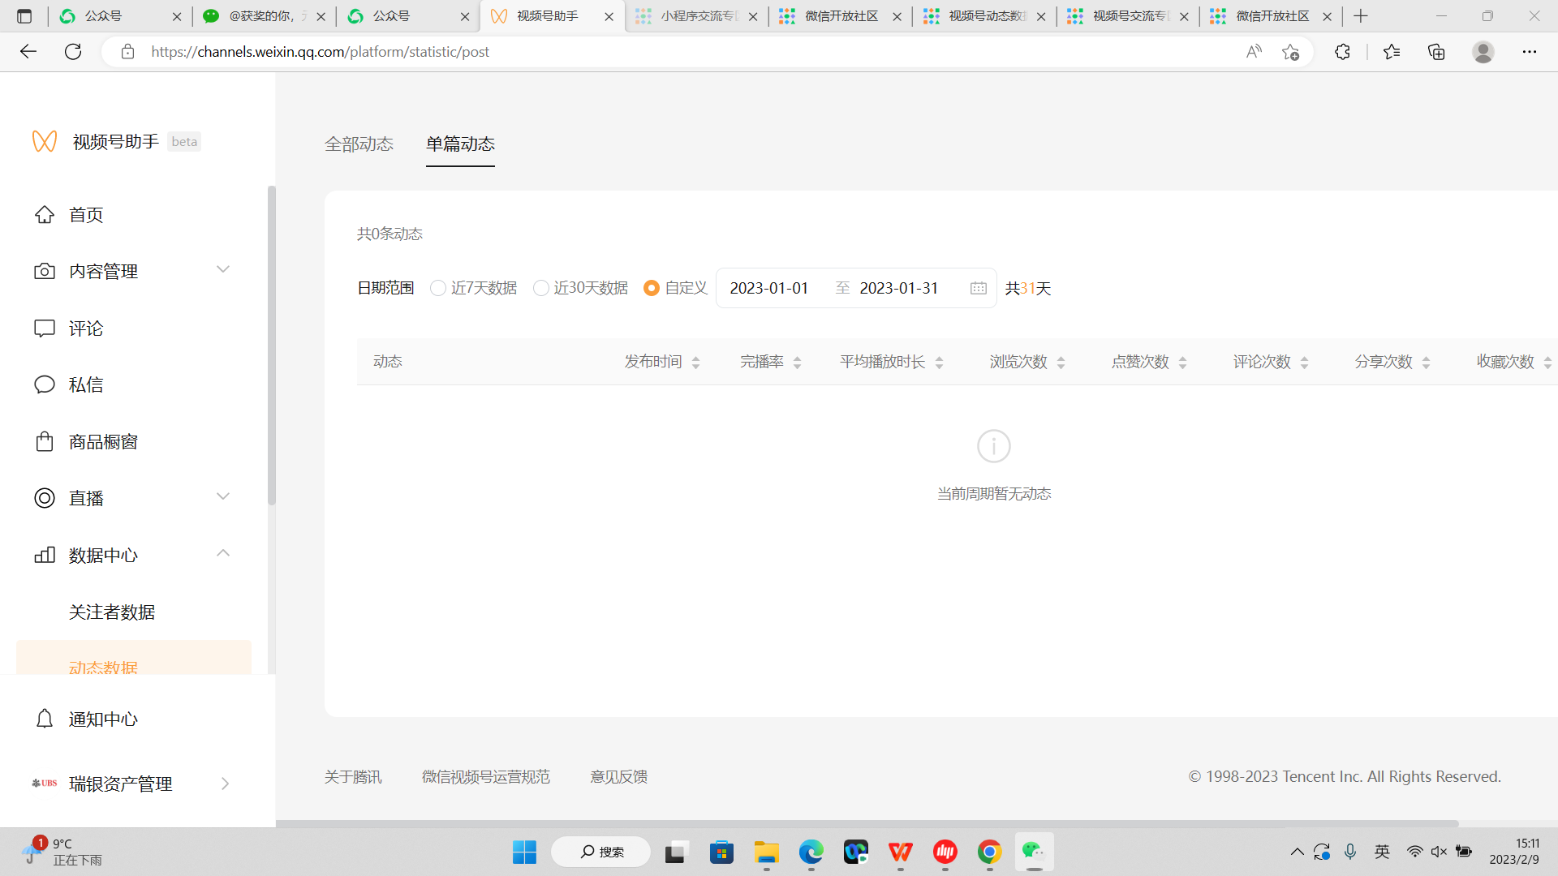Expand the 内容管理 menu chevron
Screen dimensions: 1558x876
click(223, 269)
